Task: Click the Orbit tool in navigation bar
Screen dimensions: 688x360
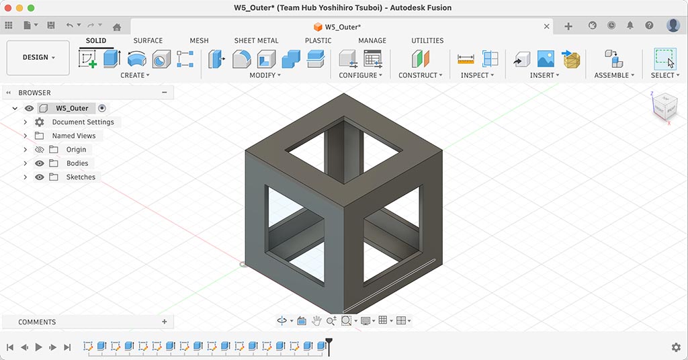Action: point(282,321)
